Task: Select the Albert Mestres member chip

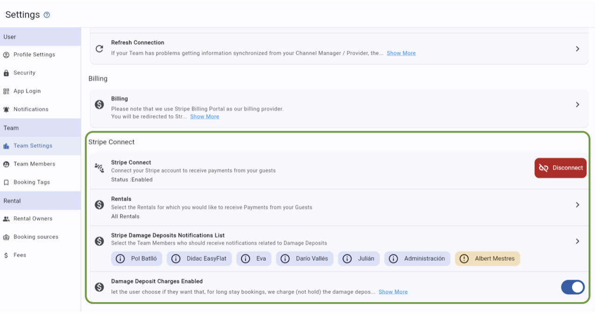Action: click(x=487, y=259)
